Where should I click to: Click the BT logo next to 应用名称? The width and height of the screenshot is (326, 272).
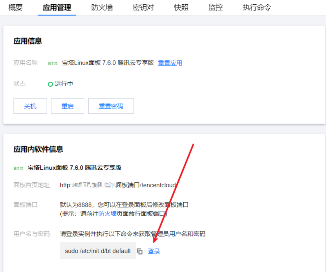pos(53,63)
